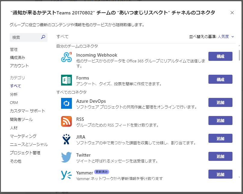Select the その他 category
Screen dimensions: 243x194
point(16,161)
